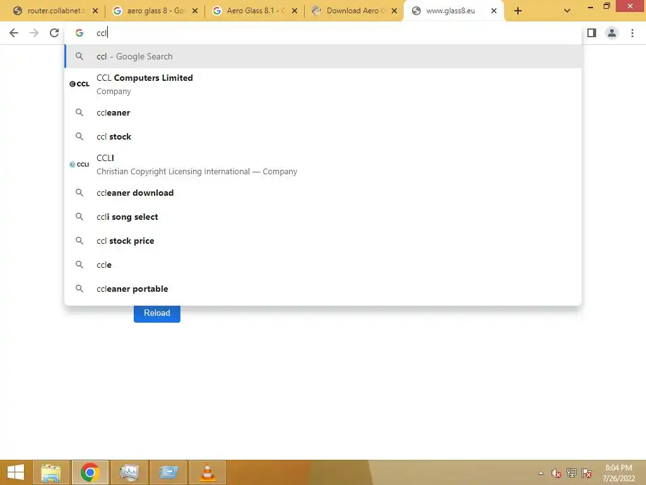646x485 pixels.
Task: Open the network tray icon
Action: [x=571, y=473]
